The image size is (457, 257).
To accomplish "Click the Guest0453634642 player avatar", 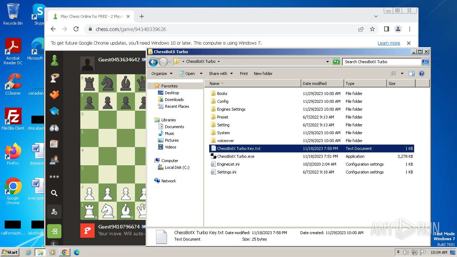I will coord(87,64).
